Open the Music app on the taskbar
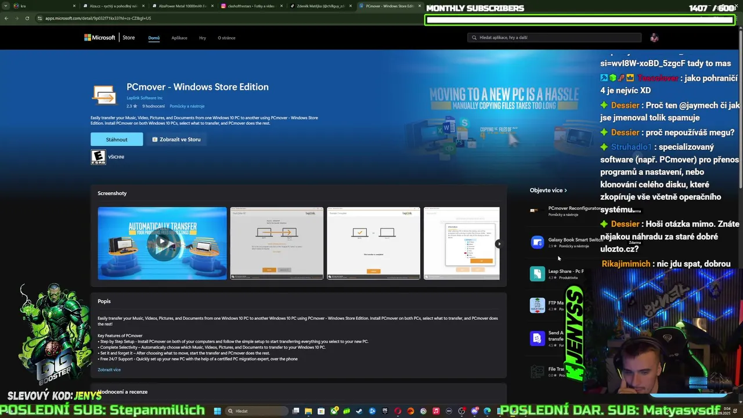 click(x=436, y=411)
